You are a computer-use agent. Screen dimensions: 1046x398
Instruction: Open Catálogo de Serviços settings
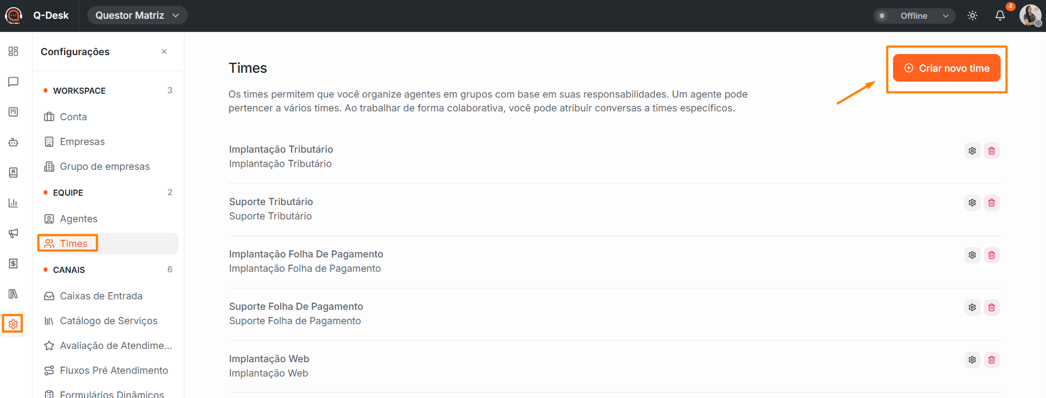click(x=108, y=321)
